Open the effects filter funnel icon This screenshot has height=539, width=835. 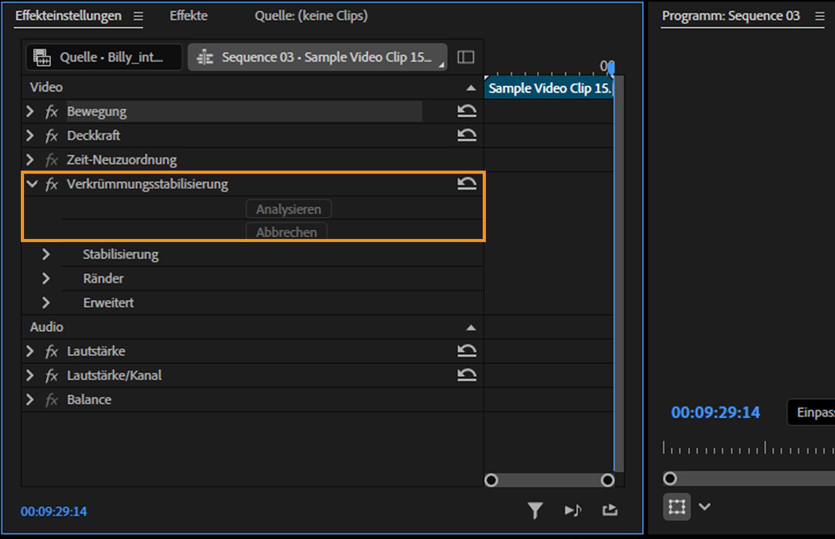[535, 510]
